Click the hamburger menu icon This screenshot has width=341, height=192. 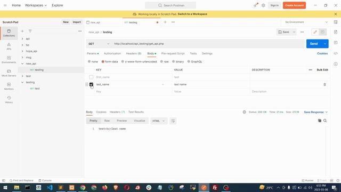(x=5, y=5)
